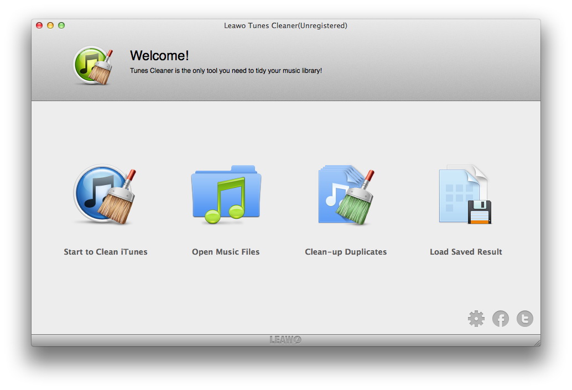Click the Tunes Cleaner tagline under Welcome

tap(226, 71)
